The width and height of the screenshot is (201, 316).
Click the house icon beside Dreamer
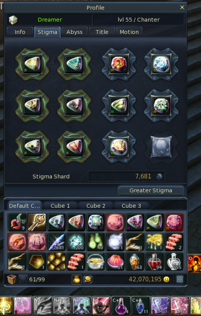(x=13, y=20)
